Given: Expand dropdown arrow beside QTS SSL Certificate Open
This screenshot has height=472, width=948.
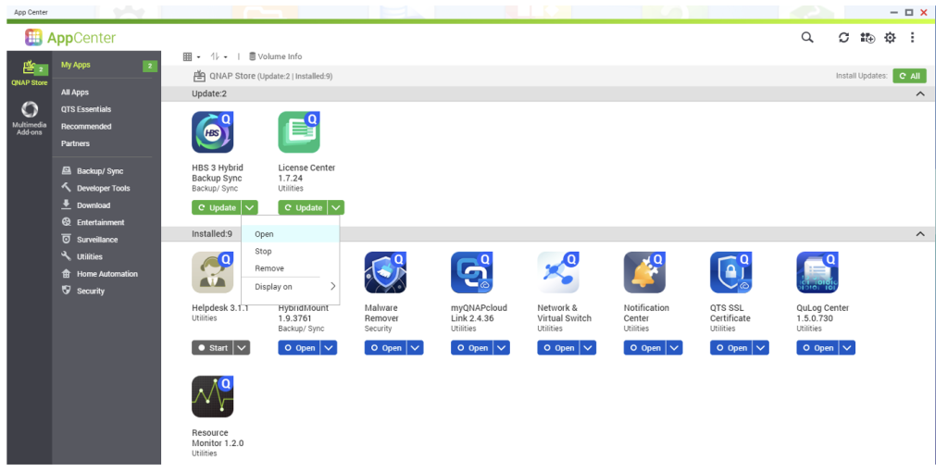Looking at the screenshot, I should click(x=761, y=348).
